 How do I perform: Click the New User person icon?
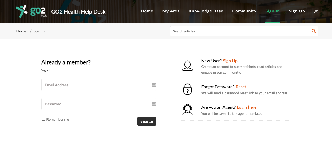[x=187, y=66]
